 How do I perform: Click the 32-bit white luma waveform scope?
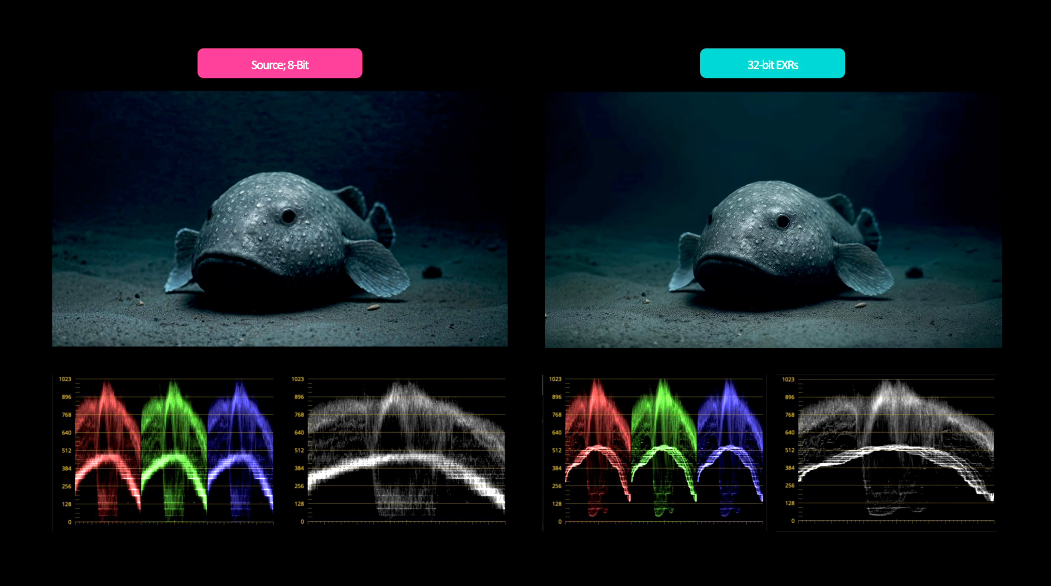[896, 448]
